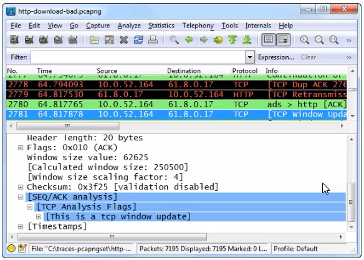This screenshot has height=260, width=364.
Task: Jump to last packet arrow icon
Action: (x=247, y=40)
